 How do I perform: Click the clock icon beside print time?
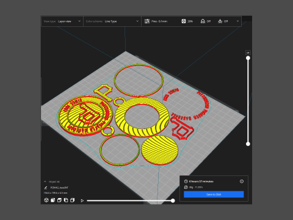(186, 182)
